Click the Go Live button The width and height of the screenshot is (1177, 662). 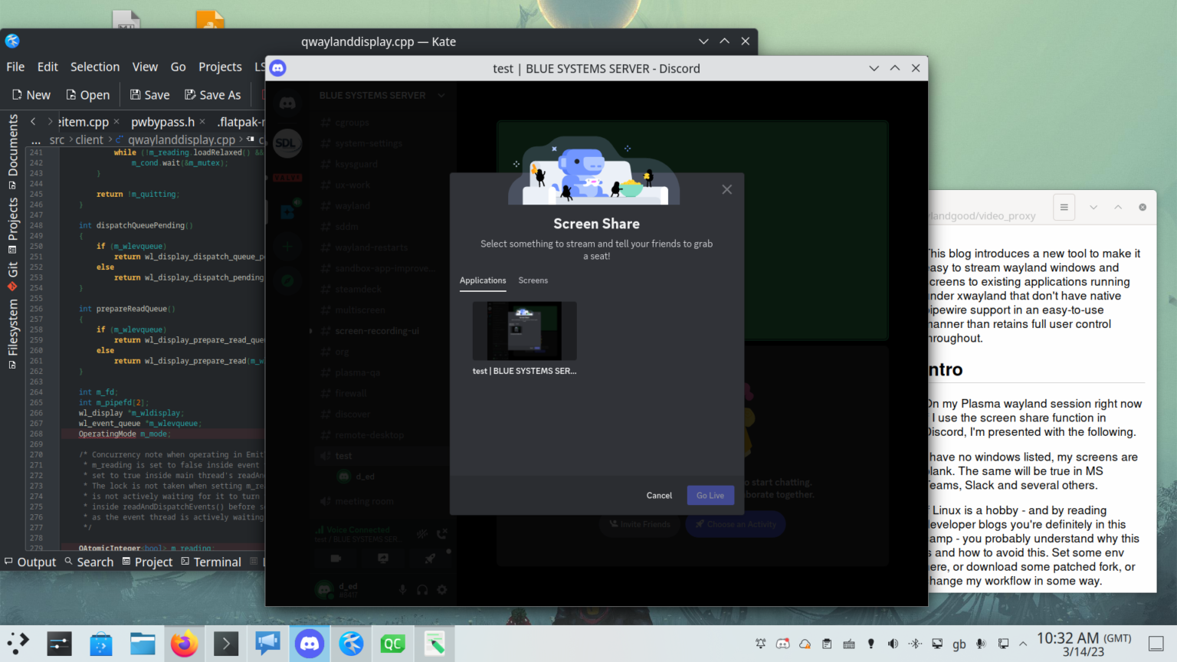[710, 496]
